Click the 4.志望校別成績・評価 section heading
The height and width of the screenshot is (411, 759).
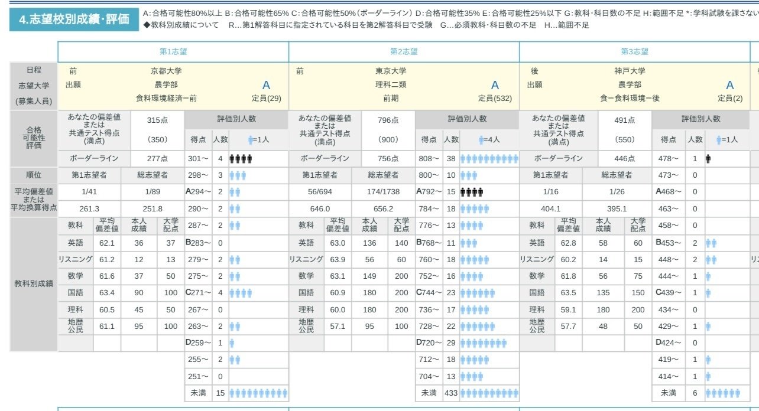coord(74,19)
